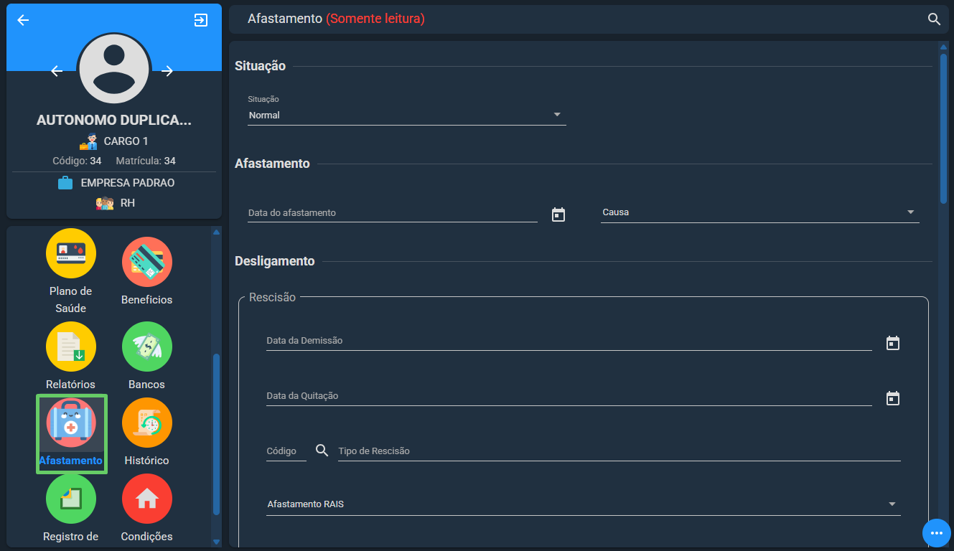This screenshot has width=954, height=551.
Task: Open the Registro de menu item
Action: pyautogui.click(x=71, y=508)
